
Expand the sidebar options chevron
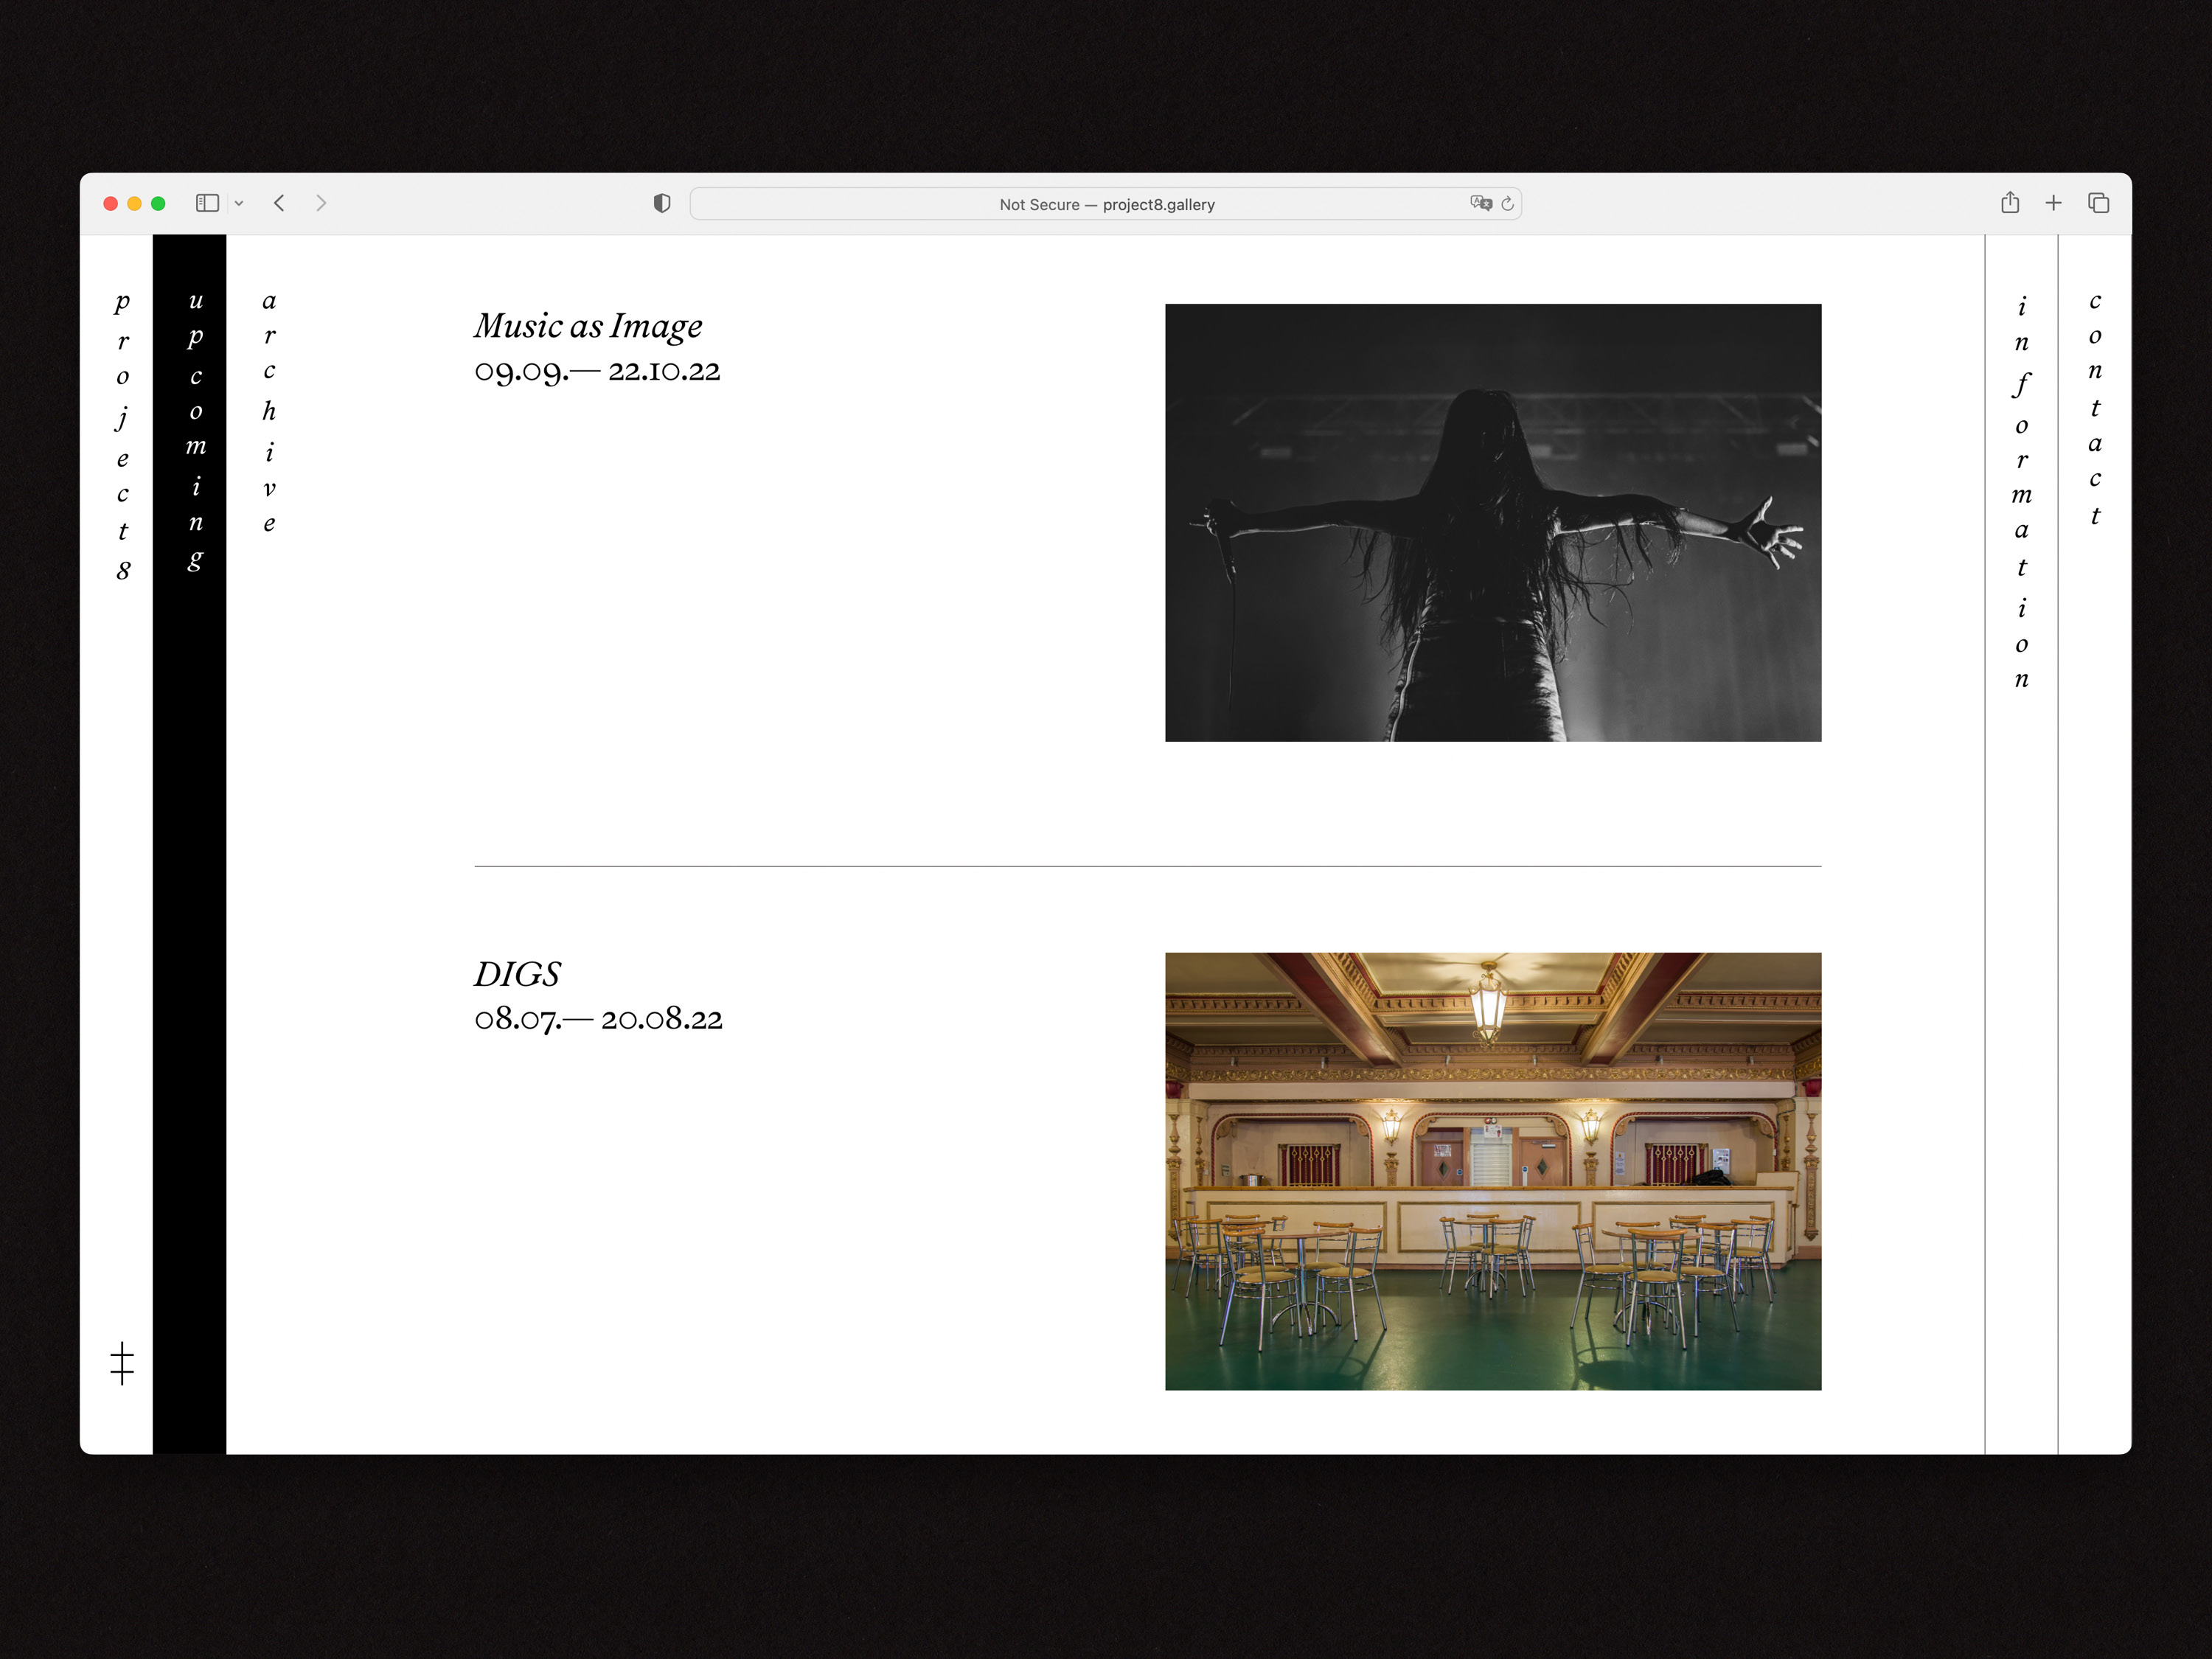click(x=238, y=203)
